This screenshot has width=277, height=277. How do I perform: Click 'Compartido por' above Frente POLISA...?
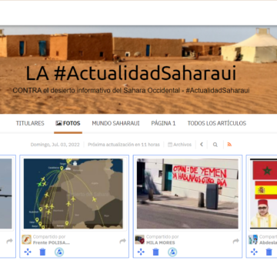[x=49, y=237]
